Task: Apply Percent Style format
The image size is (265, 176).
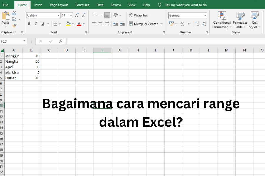Action: (182, 24)
